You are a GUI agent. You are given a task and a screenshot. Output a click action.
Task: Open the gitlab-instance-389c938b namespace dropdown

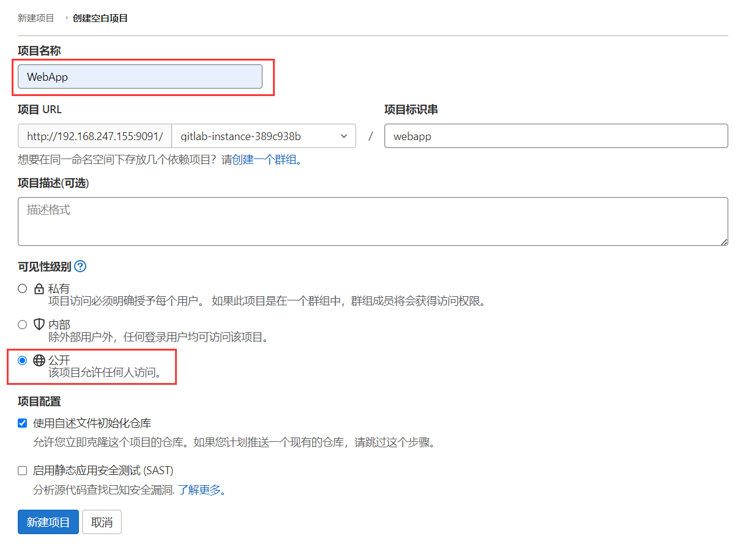coord(265,136)
